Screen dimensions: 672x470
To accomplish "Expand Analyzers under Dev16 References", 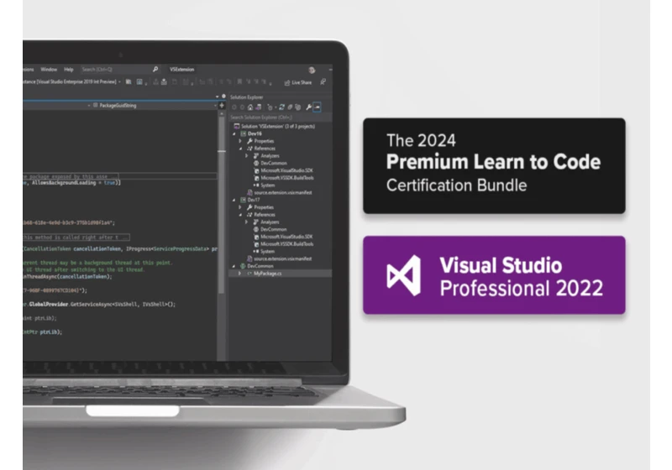I will (x=246, y=156).
